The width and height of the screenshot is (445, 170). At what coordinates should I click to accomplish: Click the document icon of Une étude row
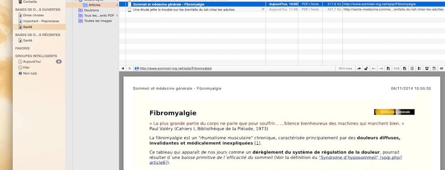click(129, 9)
